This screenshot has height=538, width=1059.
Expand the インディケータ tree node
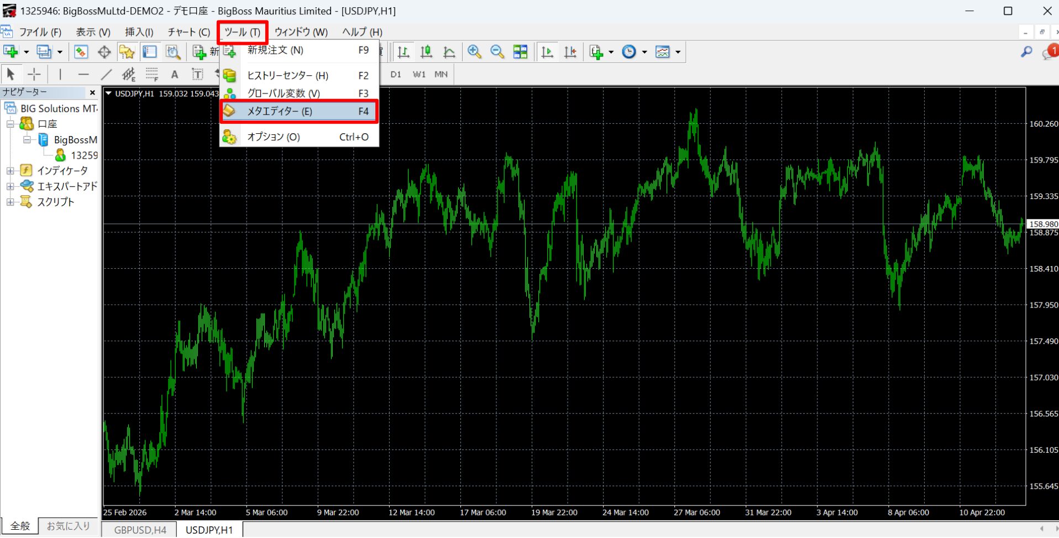[10, 171]
